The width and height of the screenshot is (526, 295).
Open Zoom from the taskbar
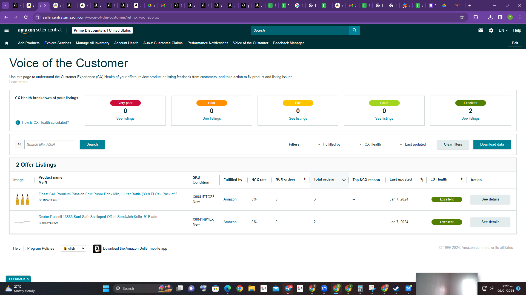point(324,288)
